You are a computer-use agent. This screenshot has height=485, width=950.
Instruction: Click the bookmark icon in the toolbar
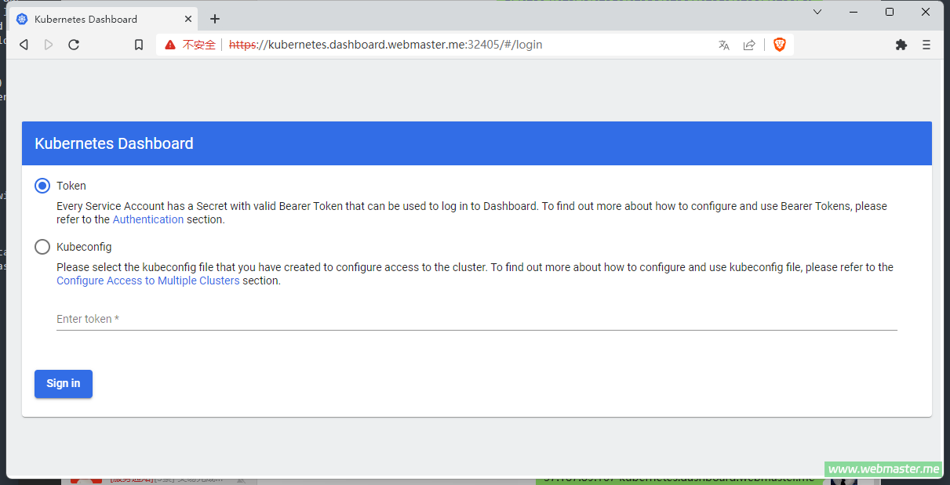tap(139, 45)
